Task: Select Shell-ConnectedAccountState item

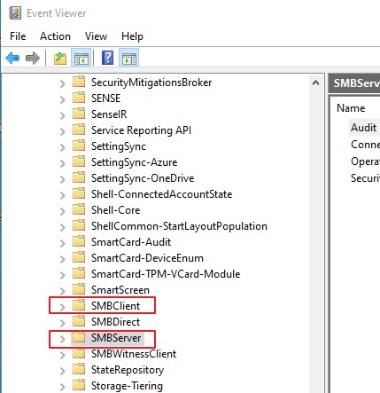Action: coord(162,194)
